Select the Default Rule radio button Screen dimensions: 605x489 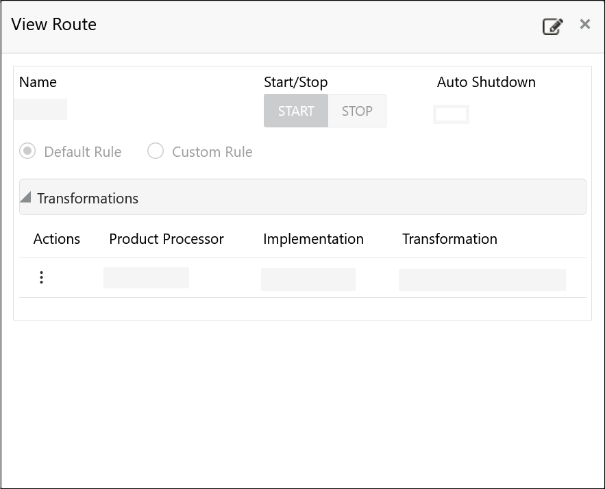coord(27,151)
